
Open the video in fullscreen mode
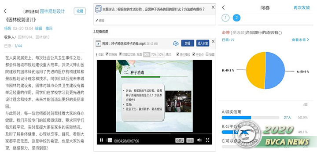pos(207,140)
